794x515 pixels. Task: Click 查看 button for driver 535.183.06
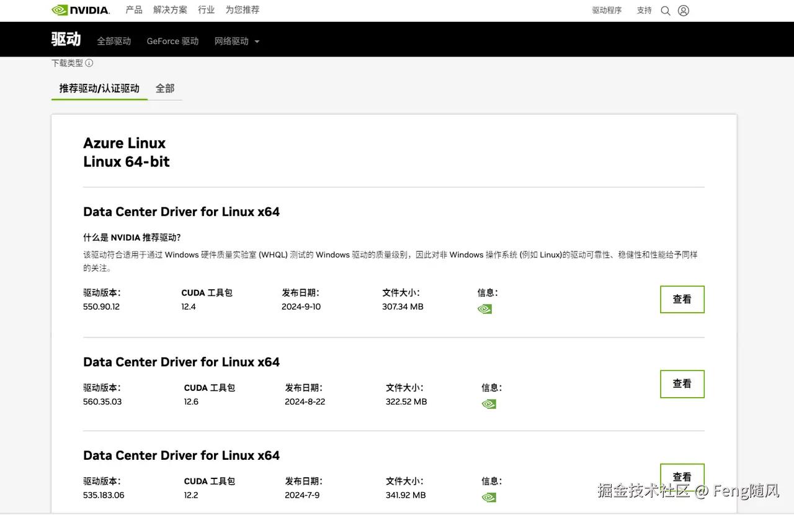(682, 477)
